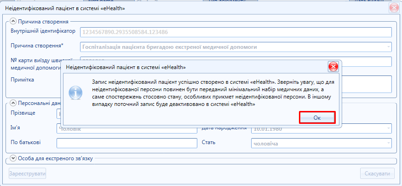Click the Стать label
The width and height of the screenshot is (402, 186).
[208, 142]
